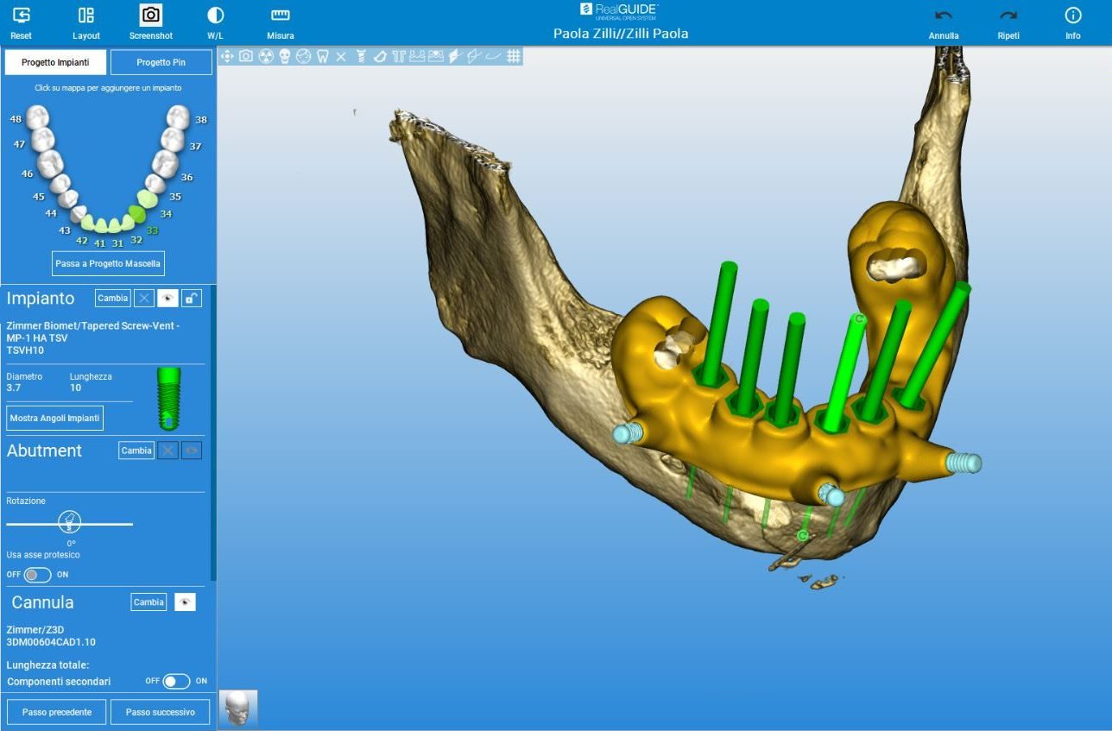
Task: Click the Mostra Angoli Impianti button
Action: click(55, 419)
